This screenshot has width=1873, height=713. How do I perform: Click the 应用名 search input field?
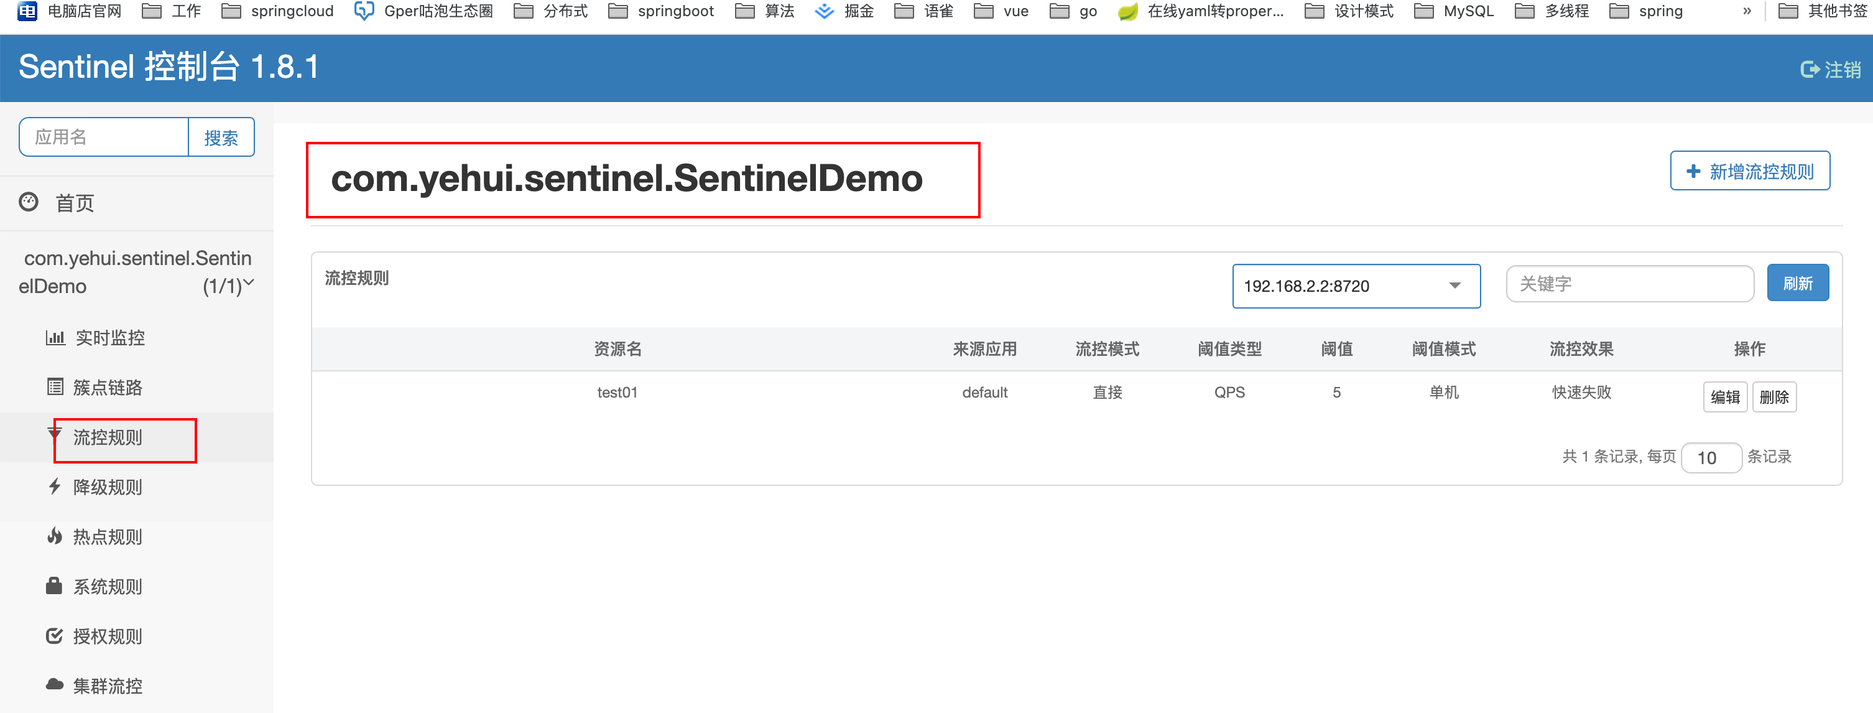pyautogui.click(x=104, y=137)
